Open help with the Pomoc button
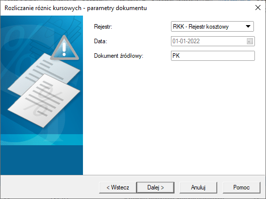 click(x=241, y=187)
